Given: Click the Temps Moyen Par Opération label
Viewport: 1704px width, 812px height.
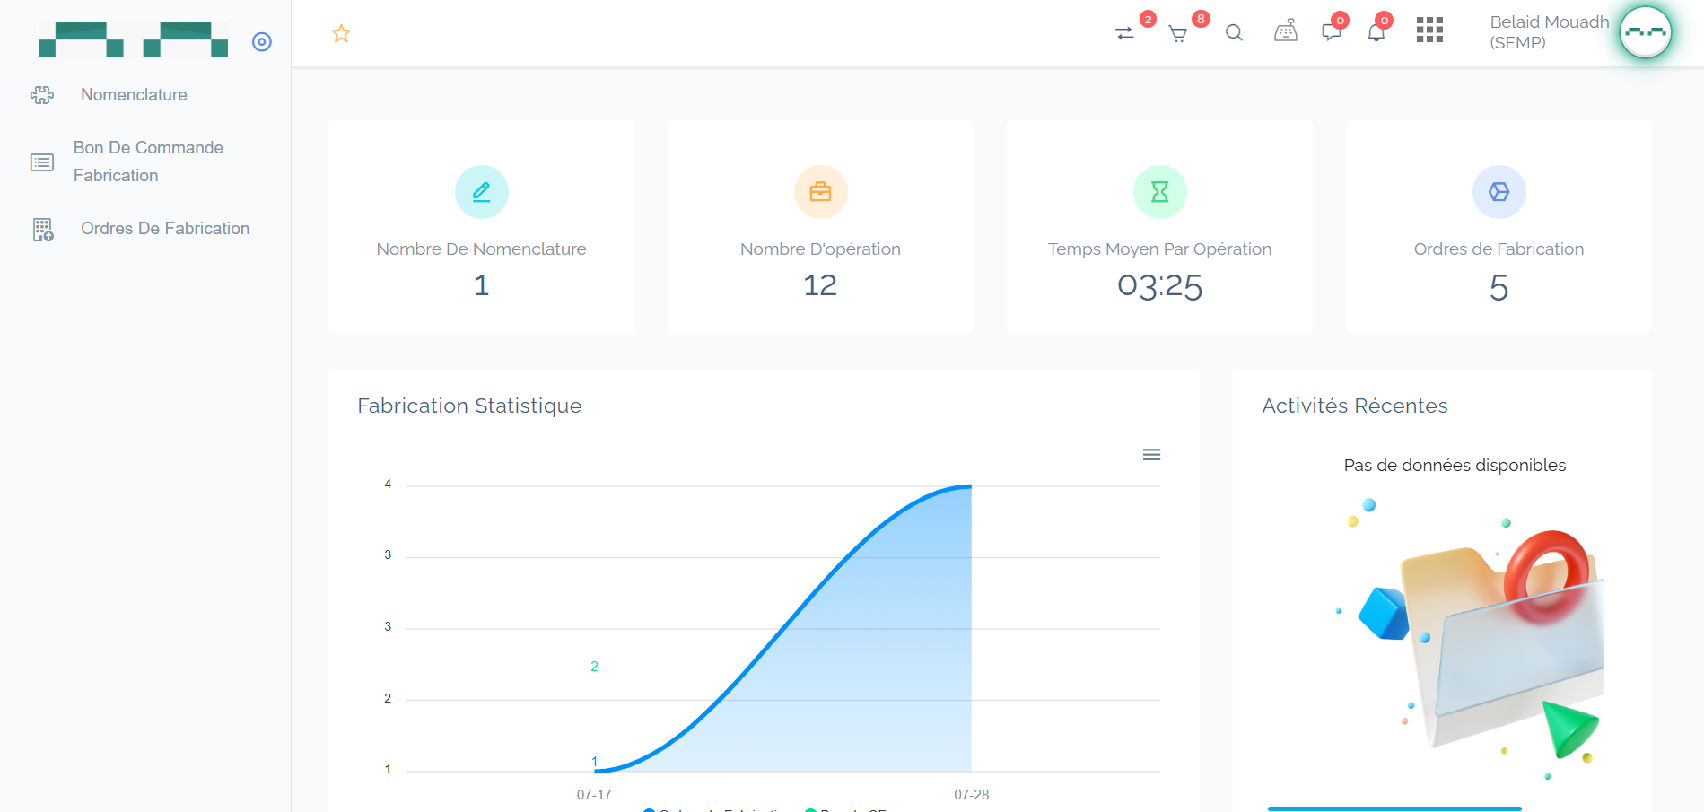Looking at the screenshot, I should (x=1159, y=249).
